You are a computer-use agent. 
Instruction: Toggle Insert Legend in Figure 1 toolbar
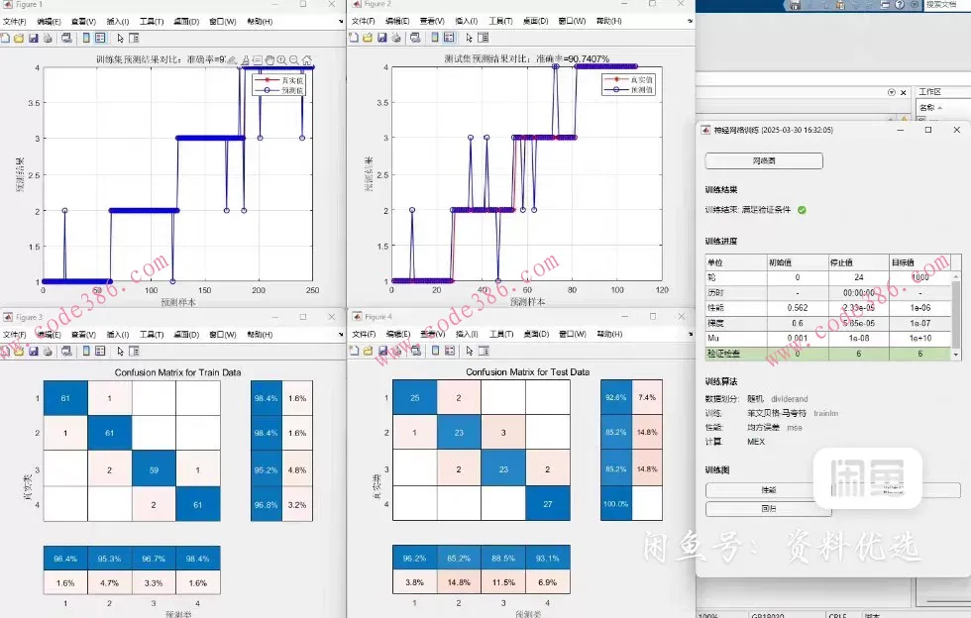pos(100,38)
